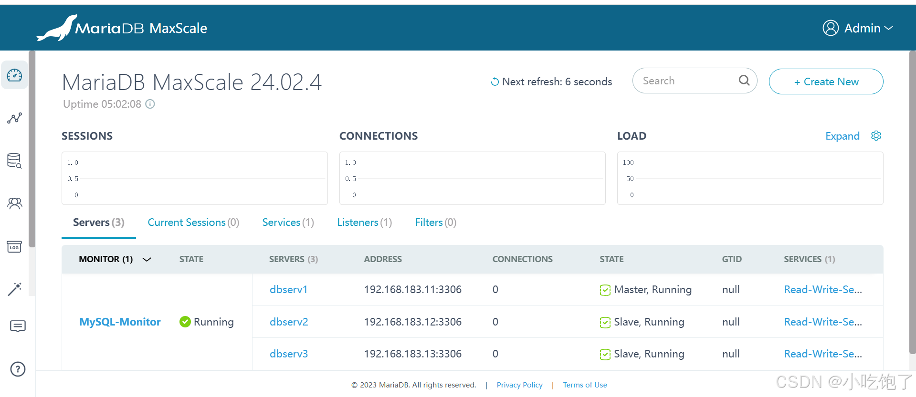Switch to the Listeners tab
Viewport: 916px width, 397px height.
point(364,223)
